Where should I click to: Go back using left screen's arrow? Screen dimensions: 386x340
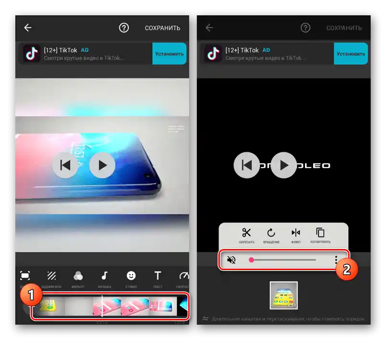[28, 28]
